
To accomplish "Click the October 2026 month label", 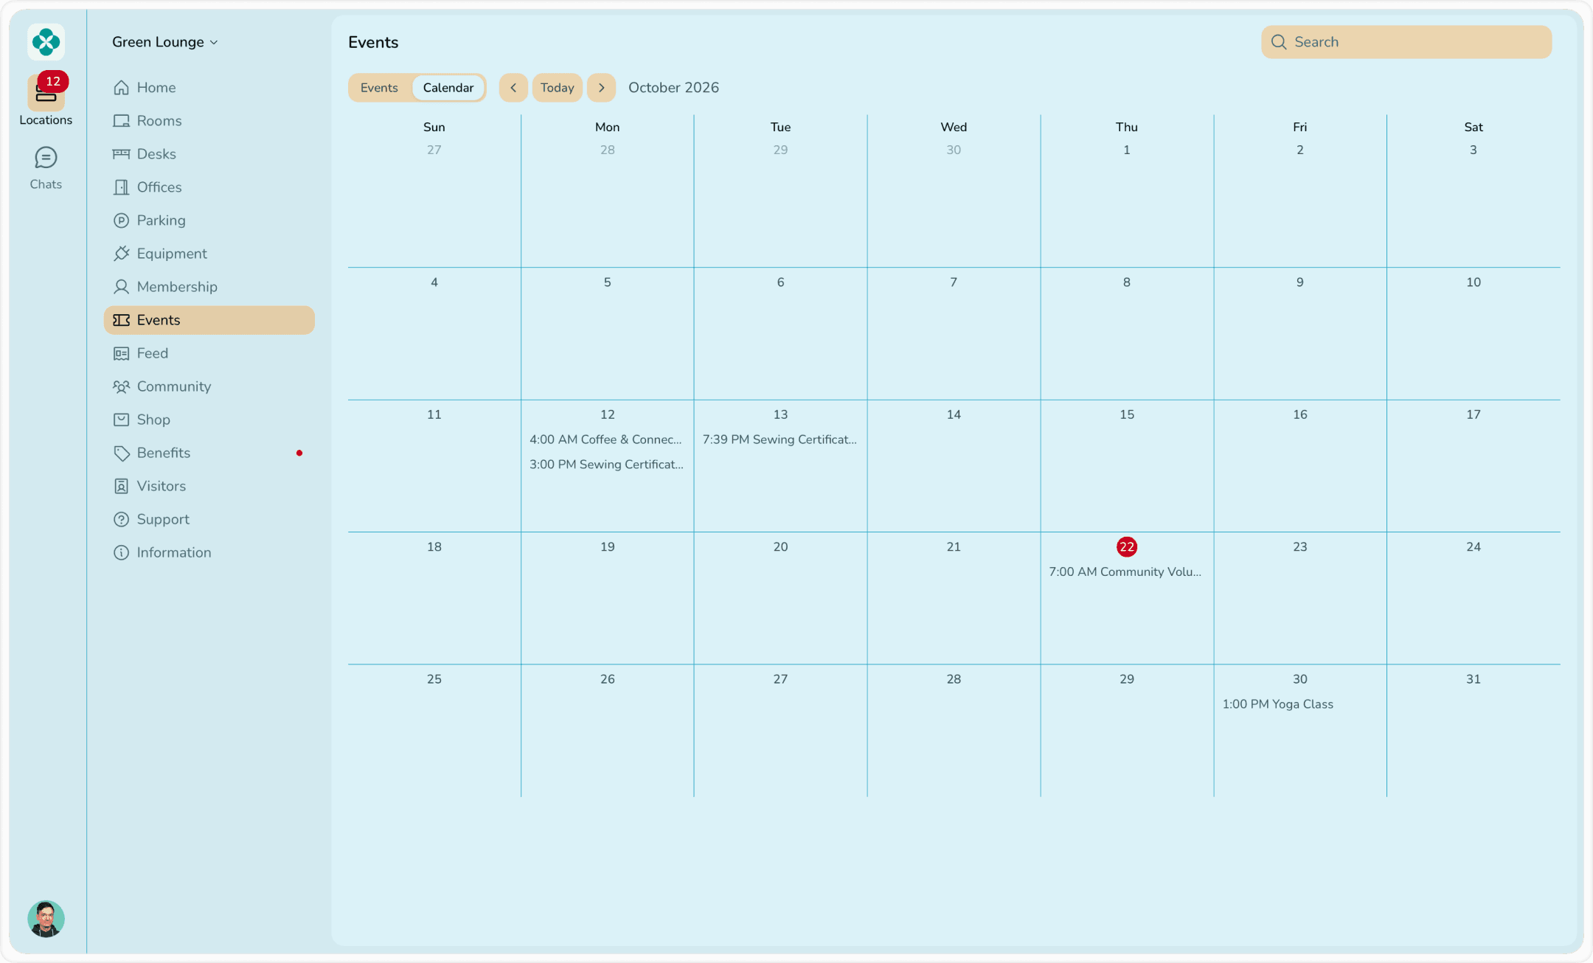I will (673, 88).
